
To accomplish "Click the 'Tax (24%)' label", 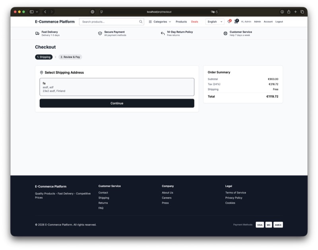I will [214, 84].
